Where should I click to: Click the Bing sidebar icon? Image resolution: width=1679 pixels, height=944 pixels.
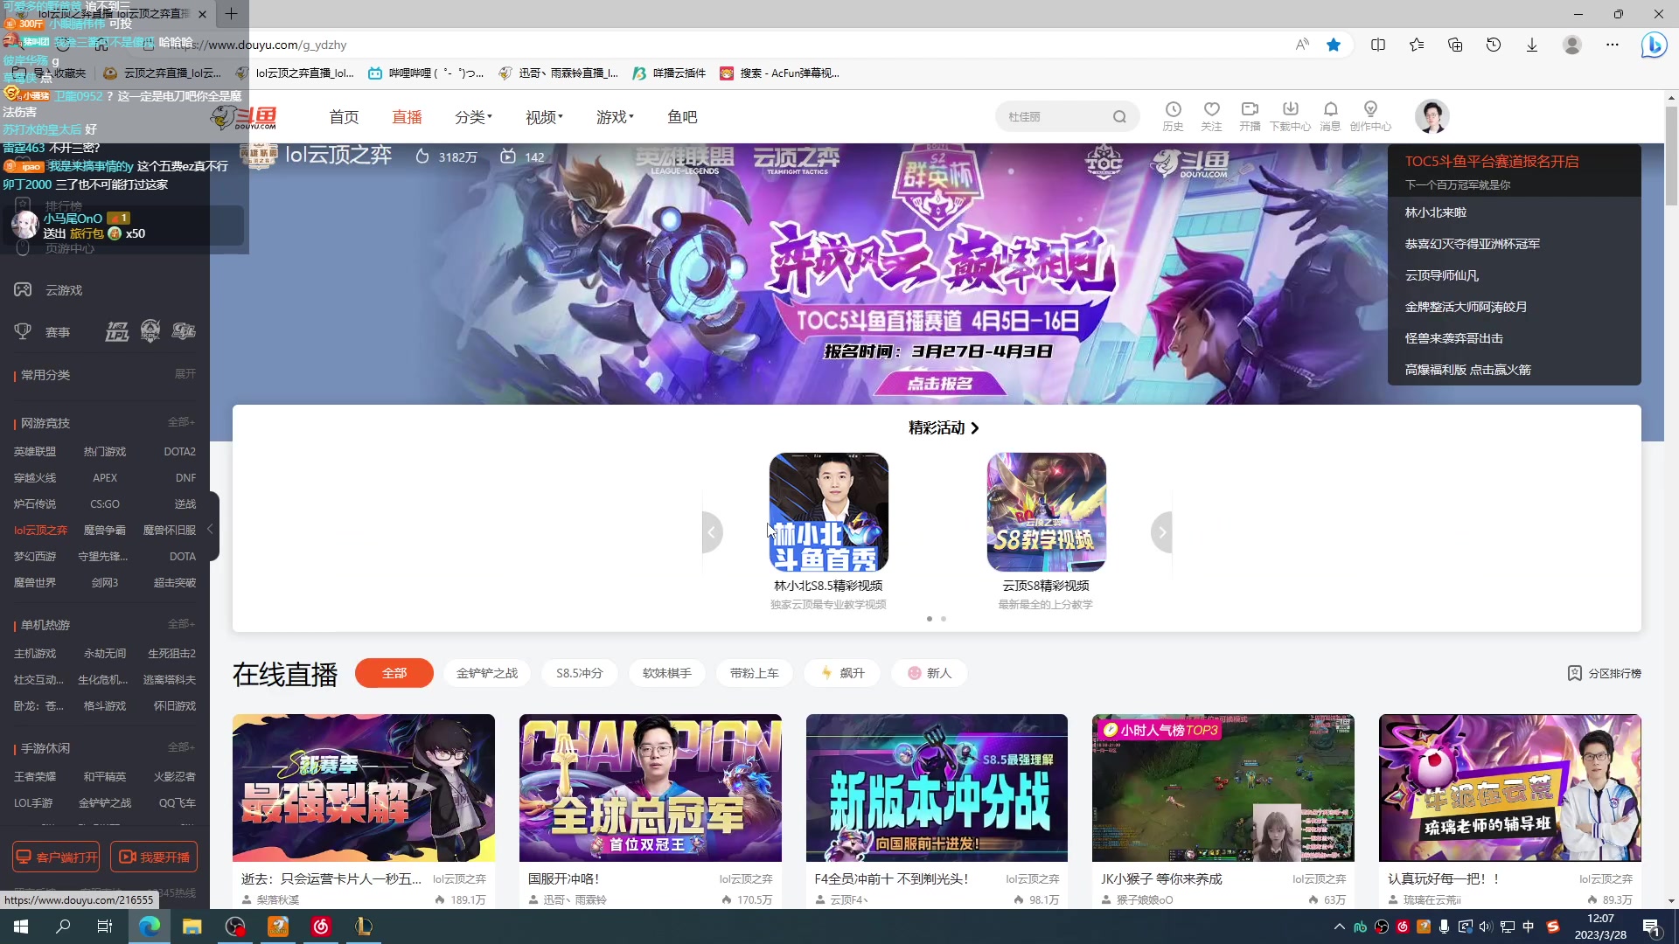coord(1654,45)
